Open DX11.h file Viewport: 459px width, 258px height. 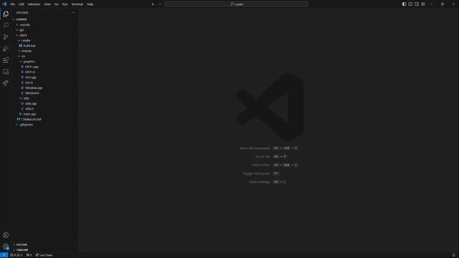[45, 72]
